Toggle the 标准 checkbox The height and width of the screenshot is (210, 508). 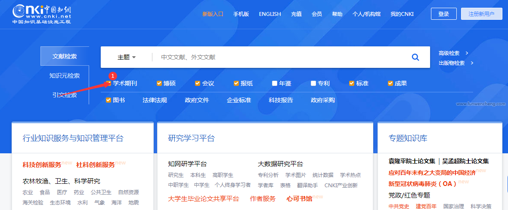[x=352, y=83]
